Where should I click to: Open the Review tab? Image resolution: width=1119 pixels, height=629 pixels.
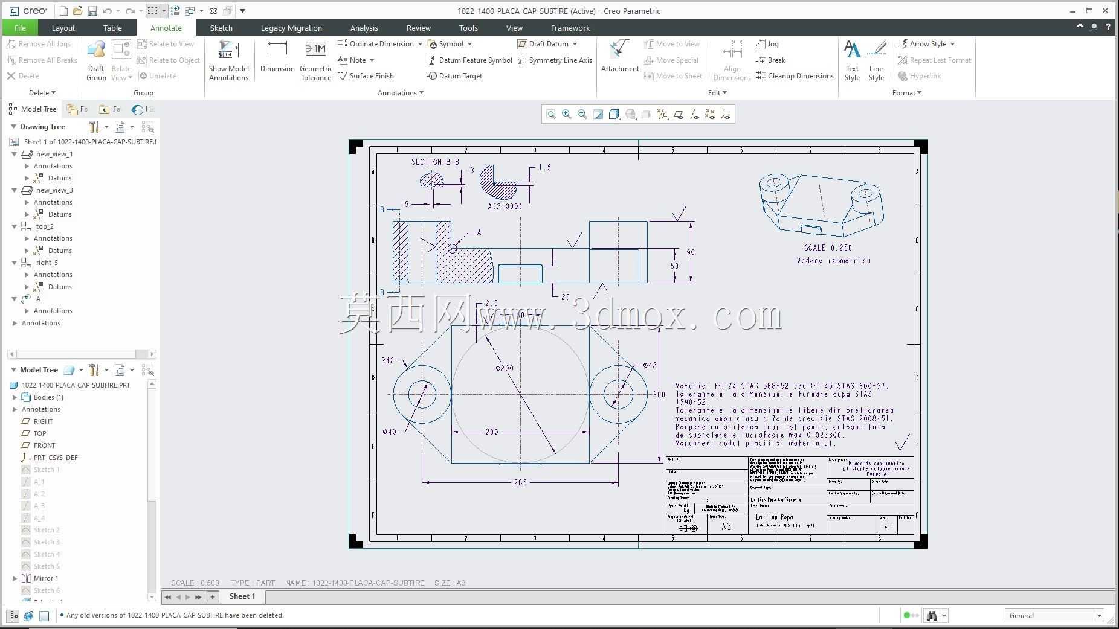point(419,28)
